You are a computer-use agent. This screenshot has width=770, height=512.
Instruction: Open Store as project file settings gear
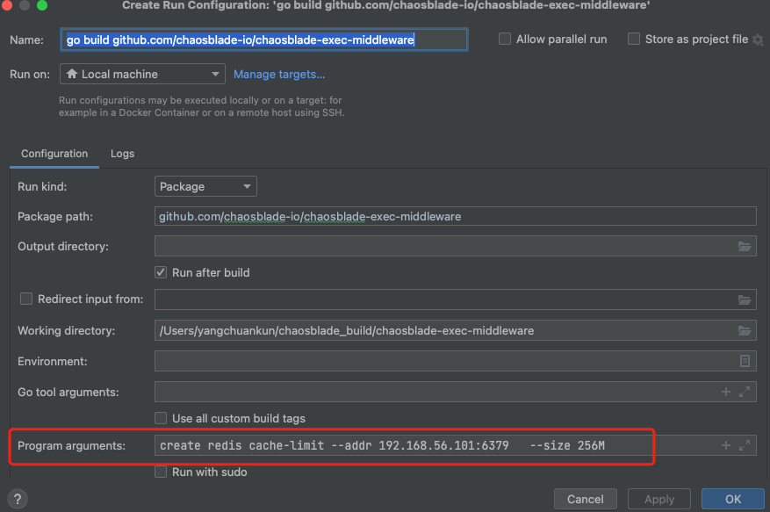pos(759,40)
